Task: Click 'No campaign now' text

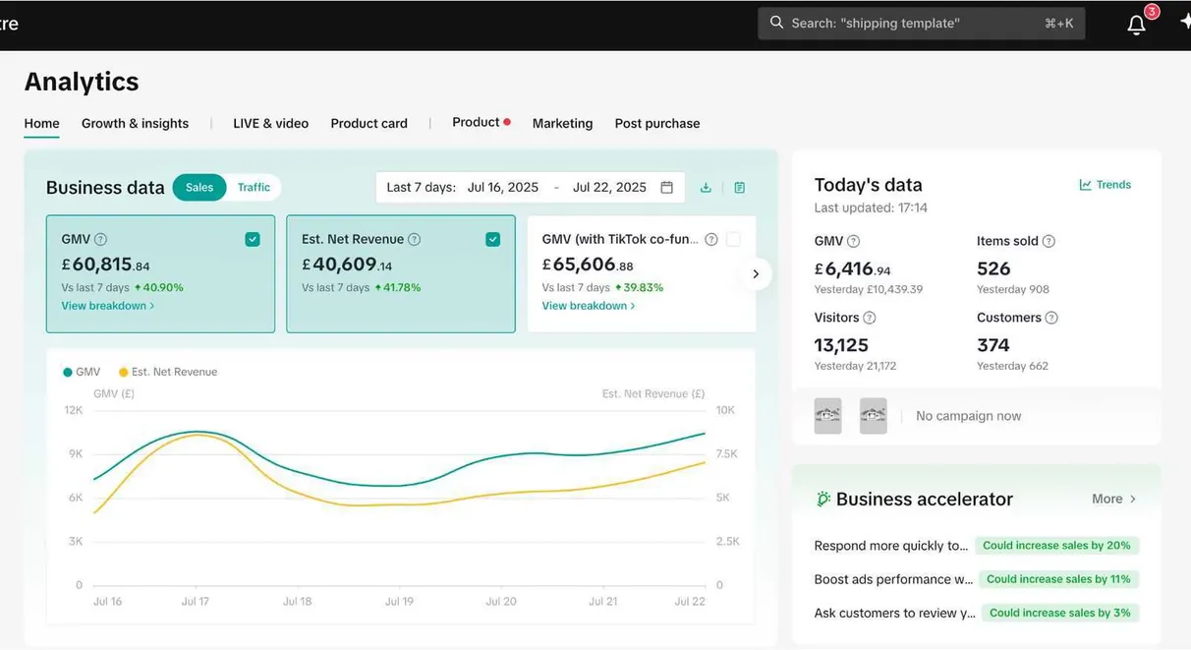Action: (968, 416)
